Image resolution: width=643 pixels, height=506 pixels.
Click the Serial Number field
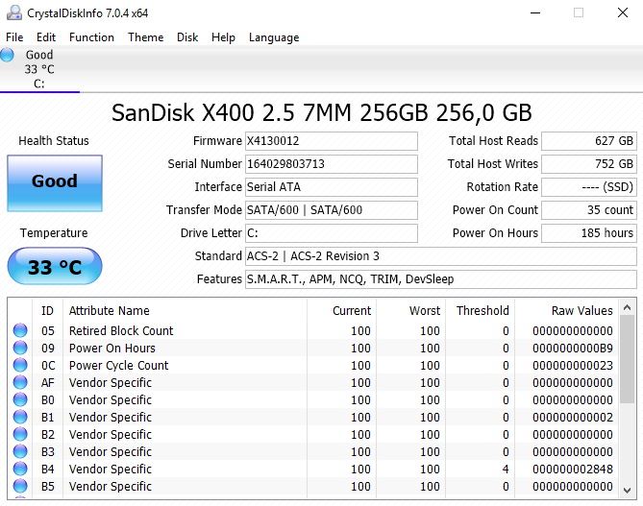point(331,164)
